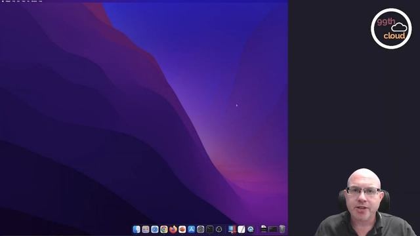420x236 pixels.
Task: Open the View menu
Action: pos(24,1)
